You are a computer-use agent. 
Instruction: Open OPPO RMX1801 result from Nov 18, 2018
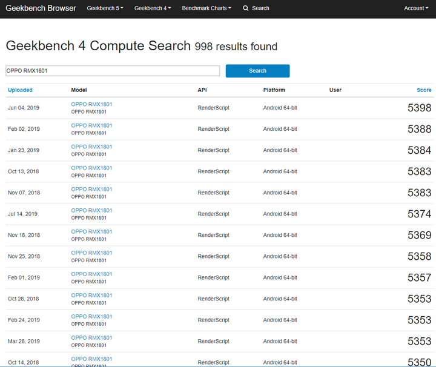click(x=91, y=231)
